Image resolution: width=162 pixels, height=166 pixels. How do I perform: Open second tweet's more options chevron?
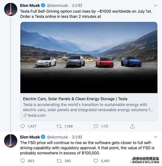point(156,137)
